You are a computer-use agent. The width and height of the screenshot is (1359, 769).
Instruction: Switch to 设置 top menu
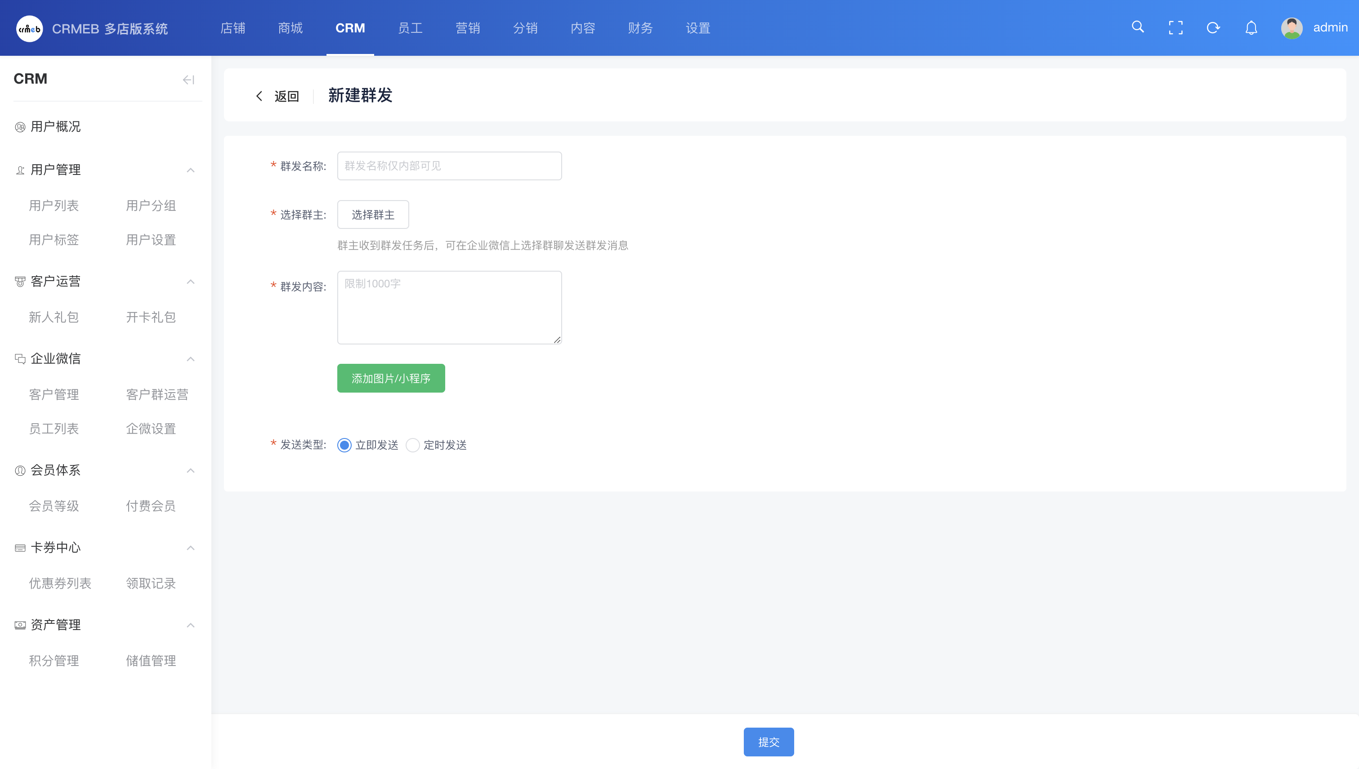698,28
